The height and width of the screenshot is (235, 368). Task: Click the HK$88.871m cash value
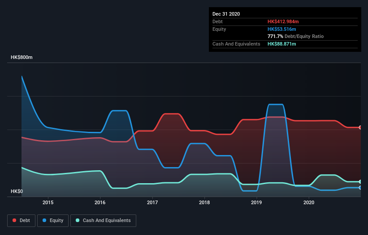281,44
